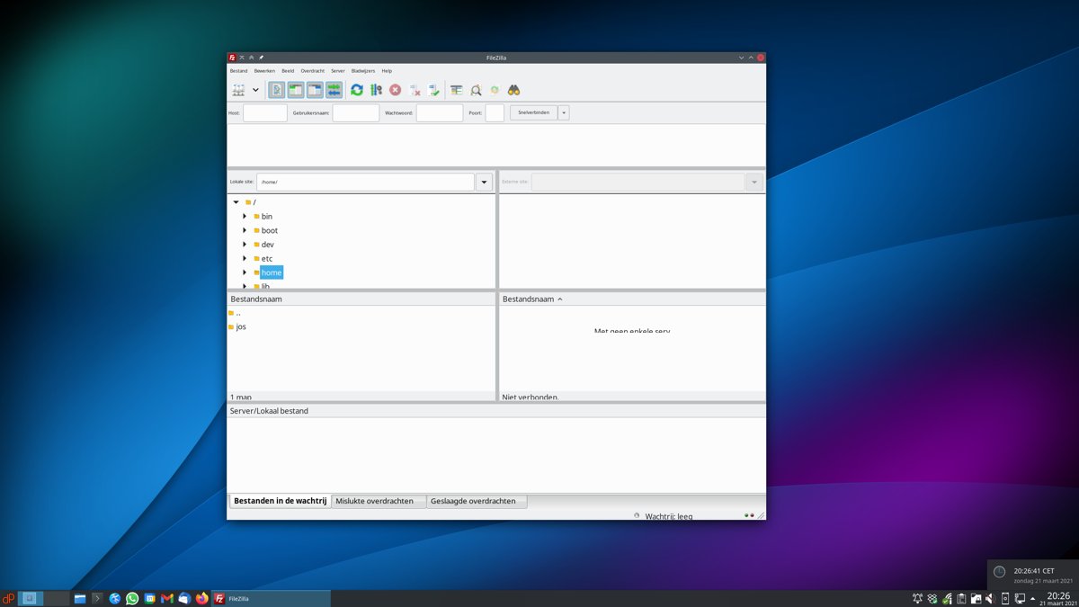Open the Beeld menu
The image size is (1079, 607).
(288, 70)
